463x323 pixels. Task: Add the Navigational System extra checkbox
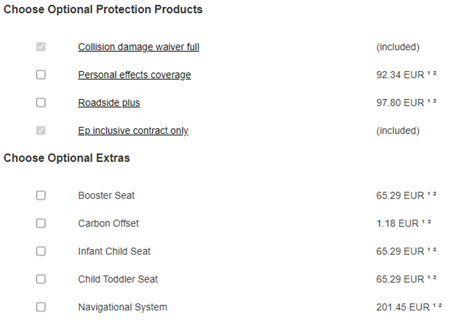[x=41, y=307]
